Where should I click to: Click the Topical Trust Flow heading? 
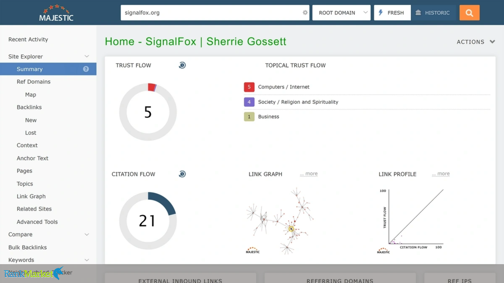pos(295,65)
